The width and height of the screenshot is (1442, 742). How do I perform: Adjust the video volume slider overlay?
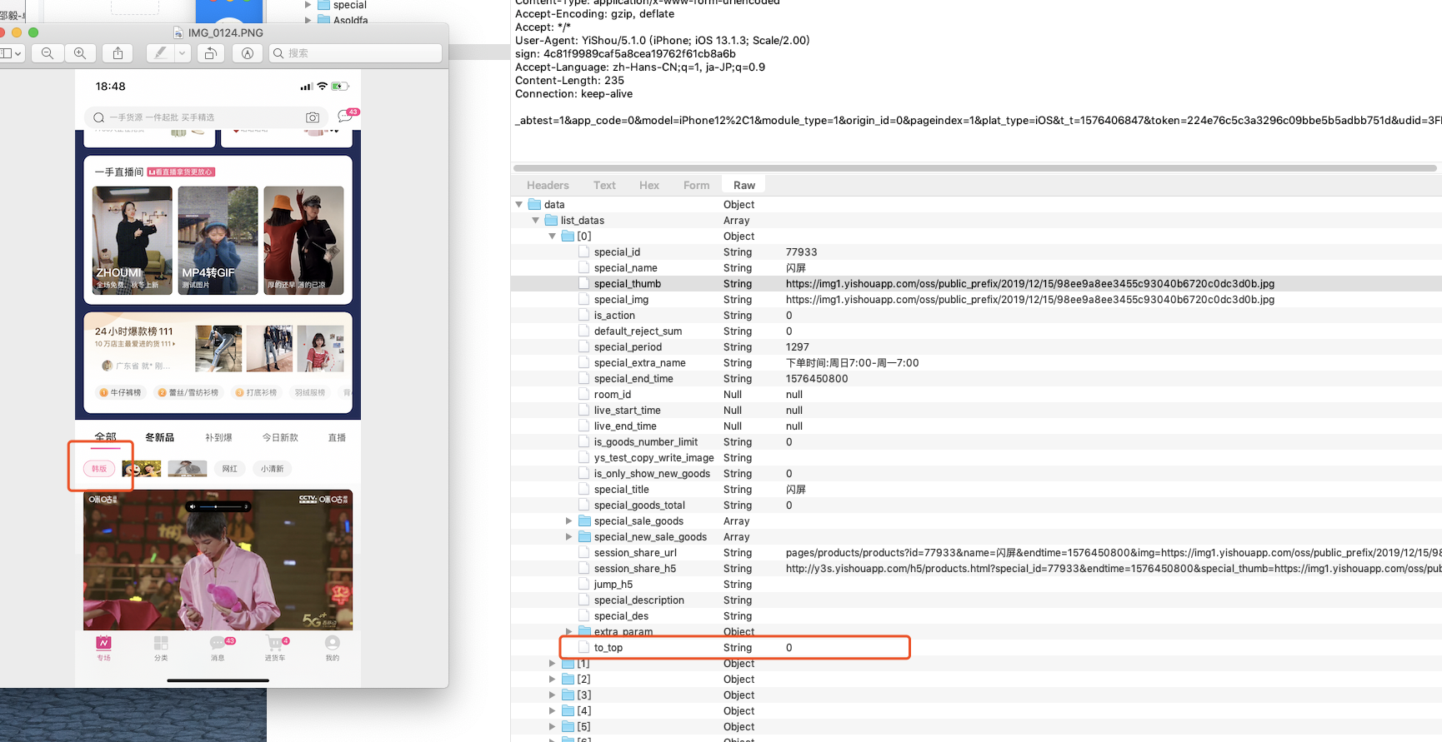218,506
